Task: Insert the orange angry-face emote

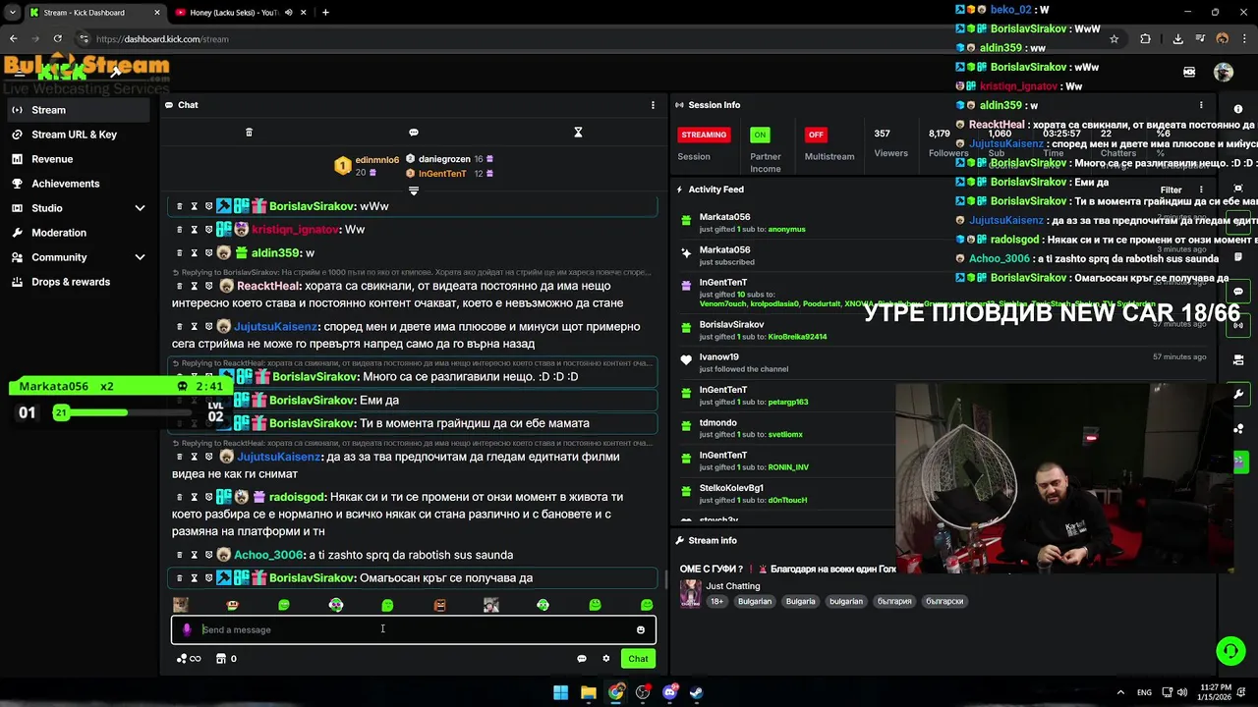Action: point(439,605)
